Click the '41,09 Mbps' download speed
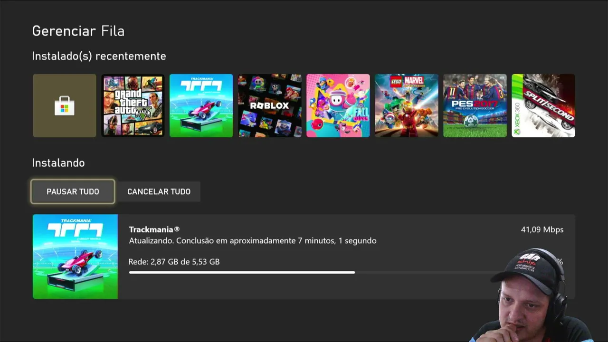This screenshot has width=608, height=342. (542, 229)
